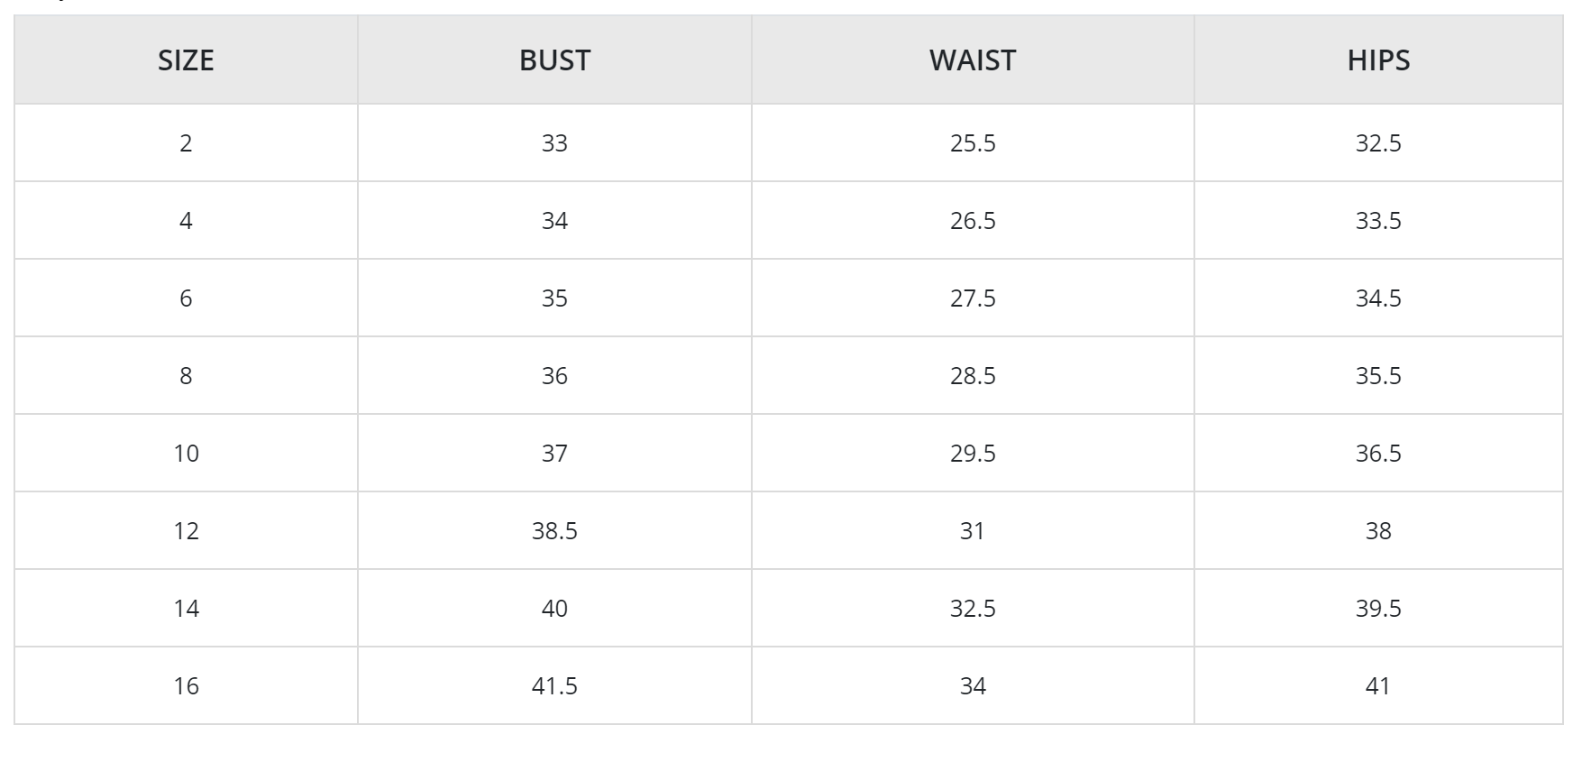Click bust value 38.5 for size 12
The width and height of the screenshot is (1582, 762).
point(554,531)
